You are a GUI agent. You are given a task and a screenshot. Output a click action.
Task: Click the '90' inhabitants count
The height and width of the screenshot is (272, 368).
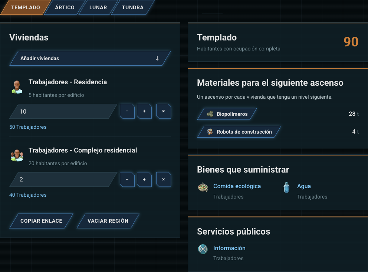351,42
